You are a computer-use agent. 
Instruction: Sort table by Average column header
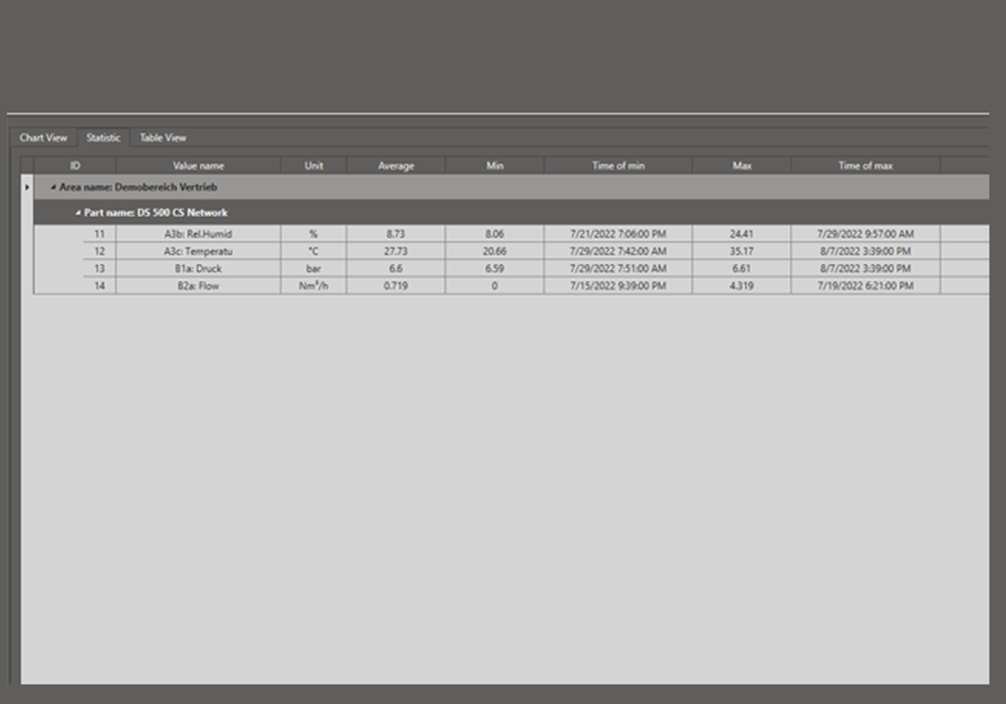[396, 166]
